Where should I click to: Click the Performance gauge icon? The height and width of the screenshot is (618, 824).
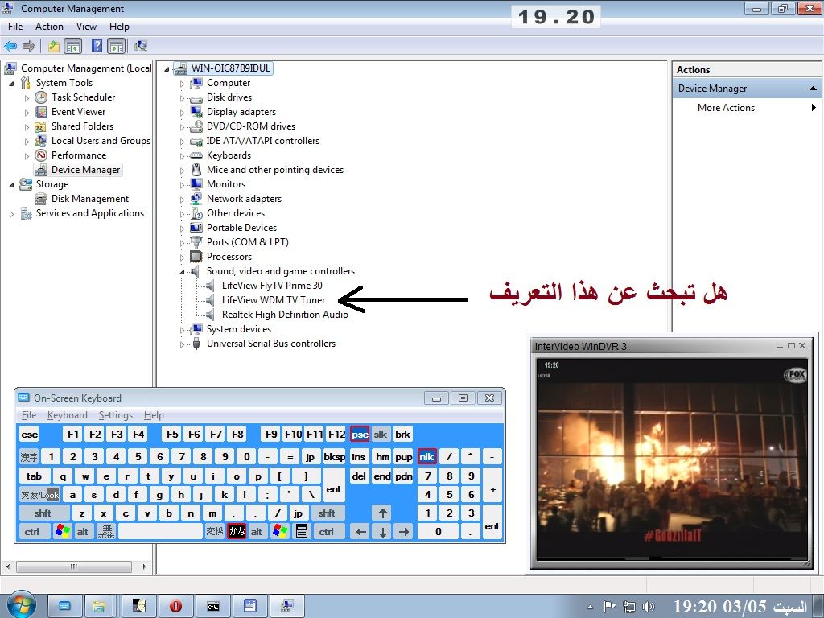point(41,155)
